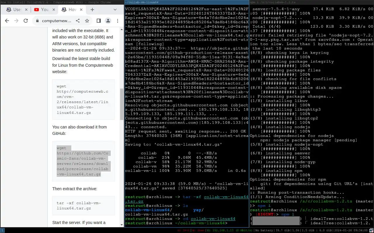Click the wiki page vertical scrollbar thumb
Screen dimensions: 374x233
122,104
